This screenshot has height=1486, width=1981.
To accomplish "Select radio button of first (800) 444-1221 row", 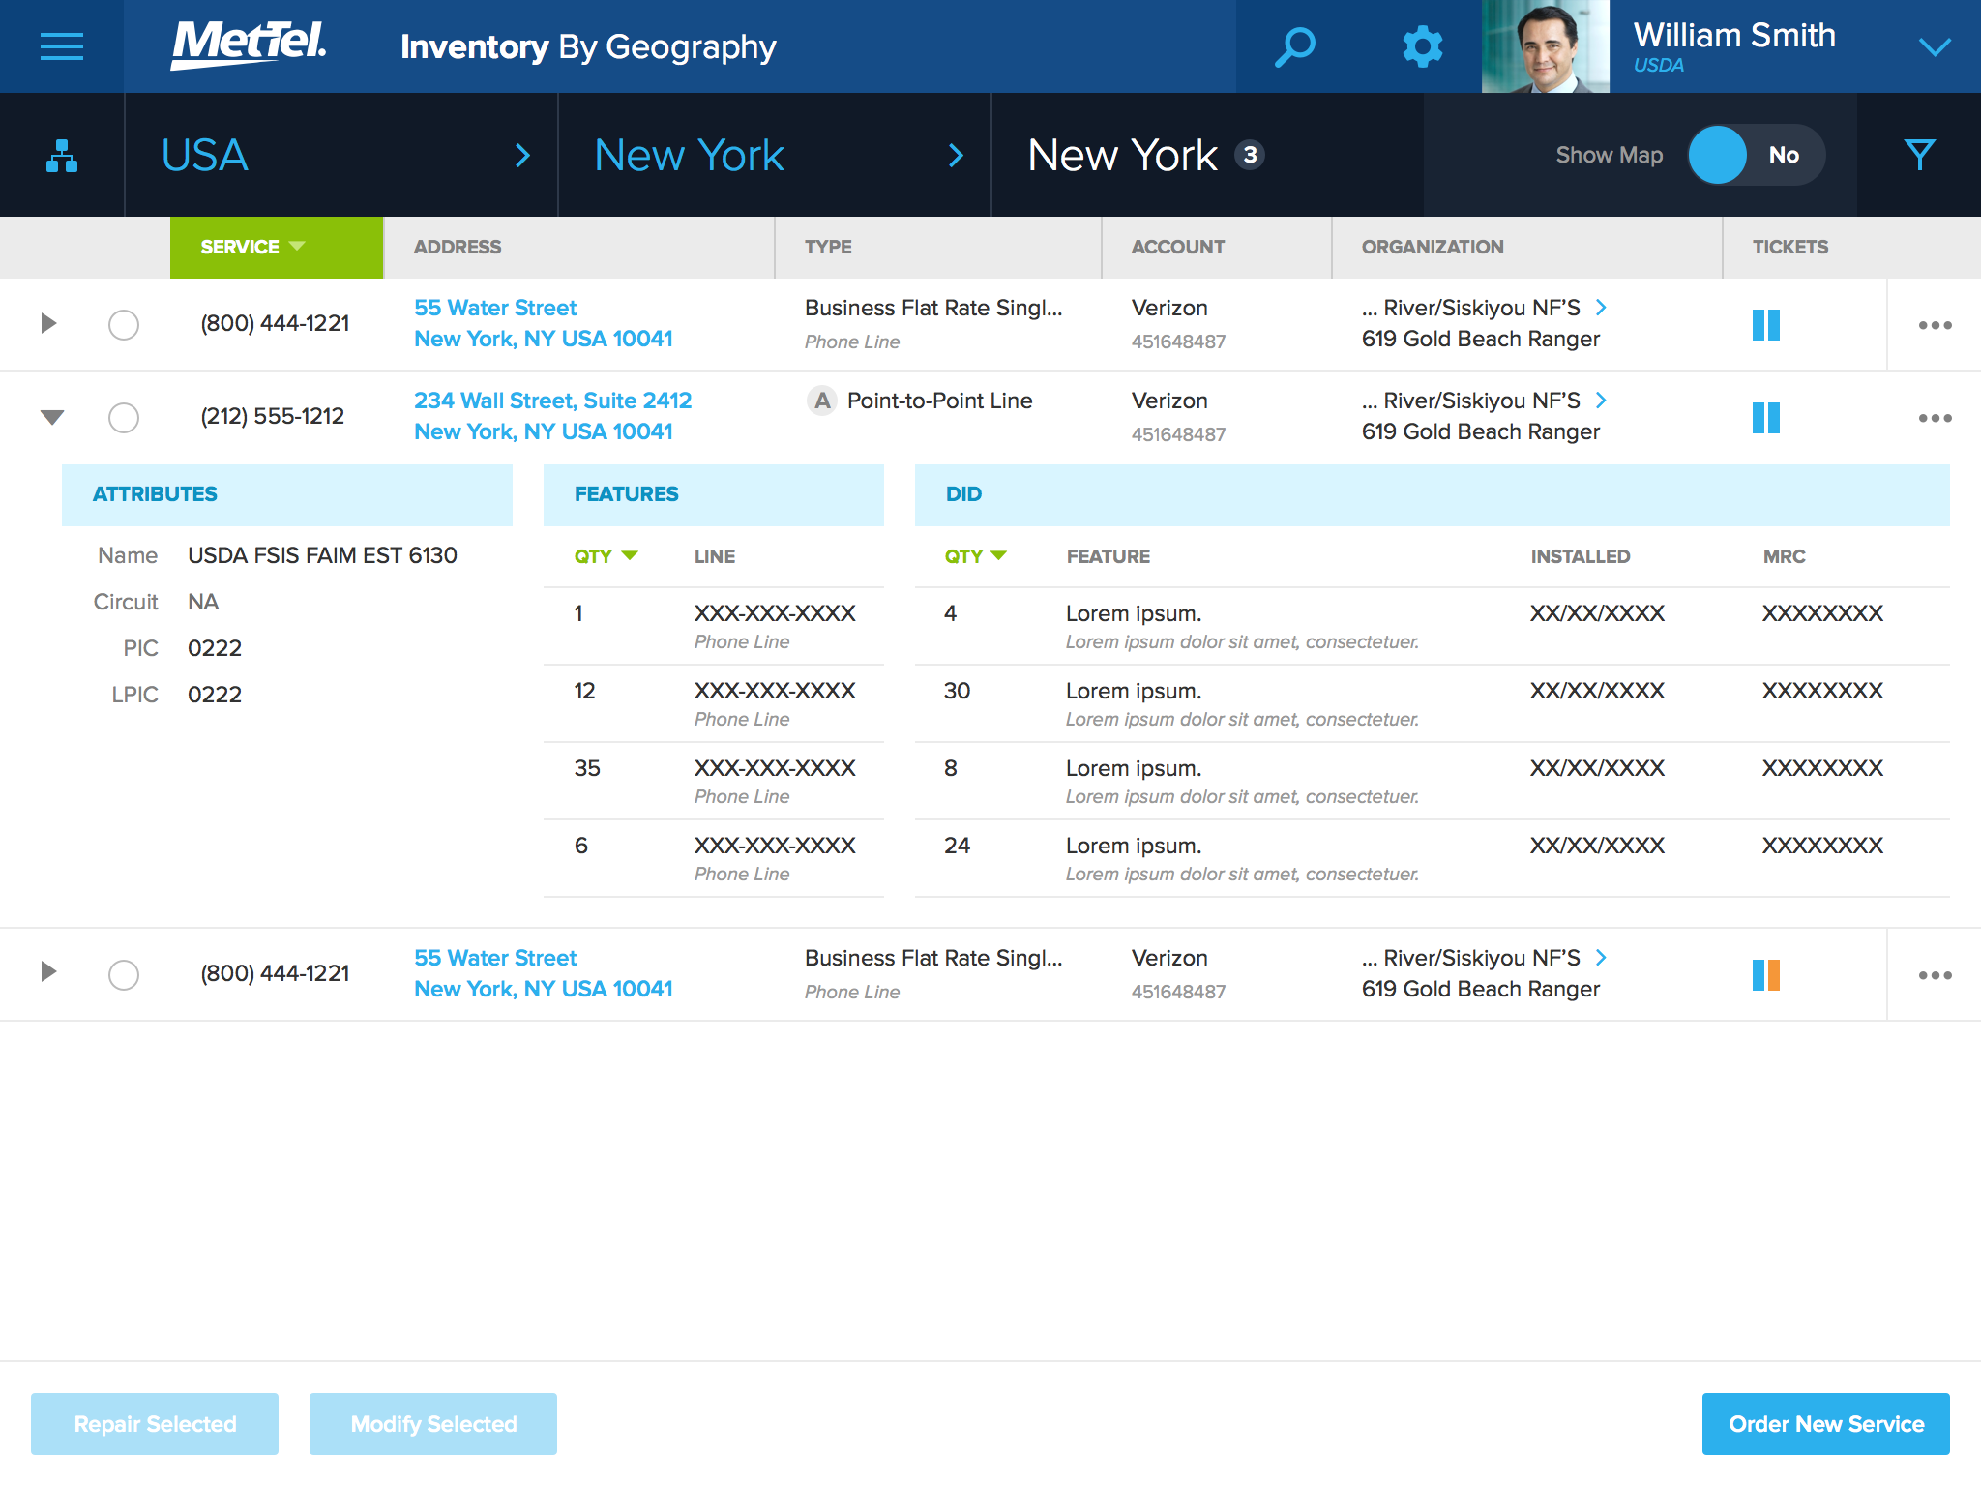I will point(124,325).
